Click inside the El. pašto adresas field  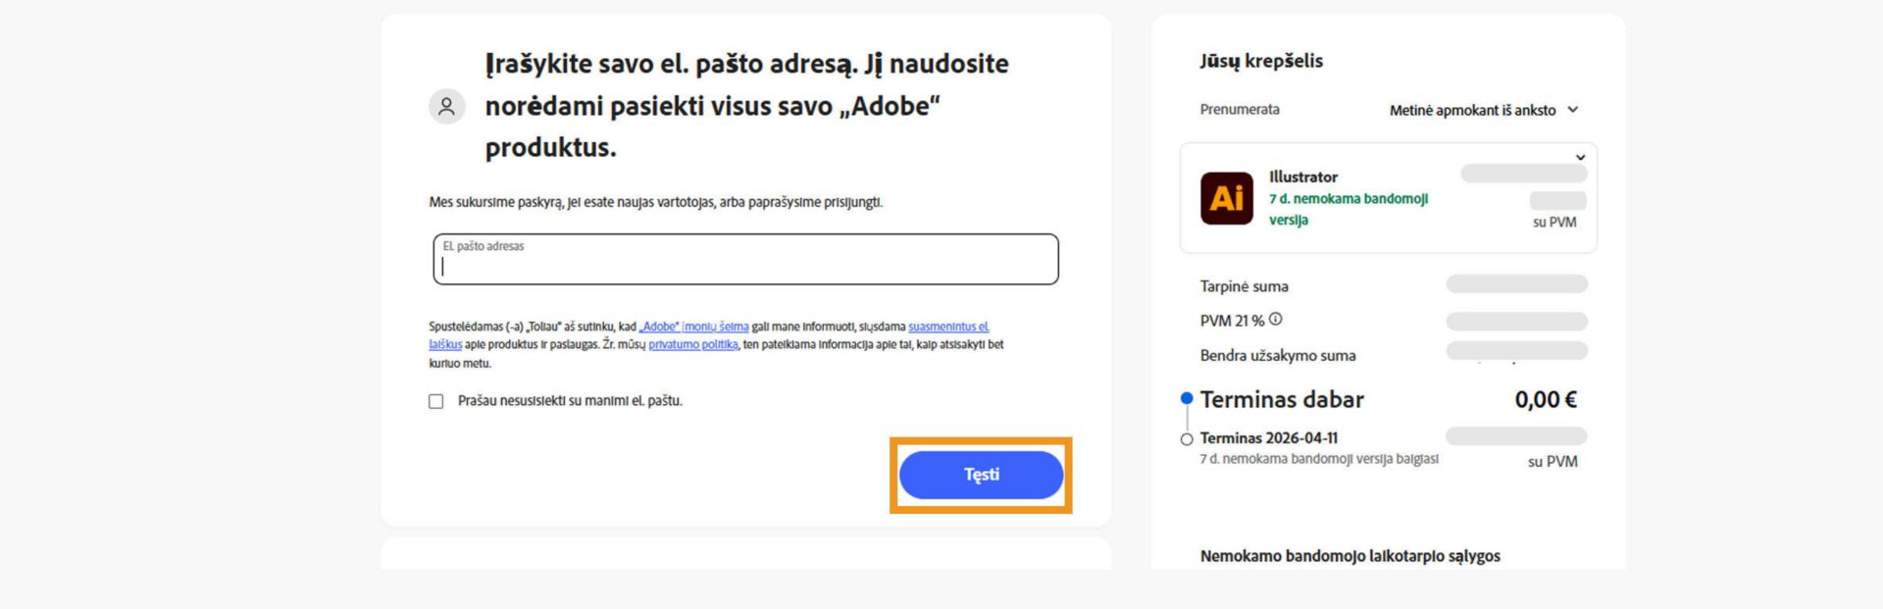pos(745,260)
